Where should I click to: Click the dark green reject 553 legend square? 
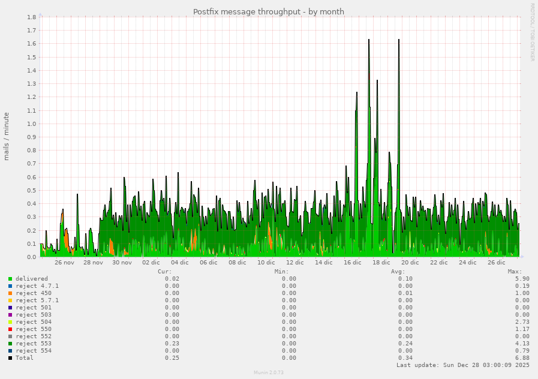(x=8, y=344)
